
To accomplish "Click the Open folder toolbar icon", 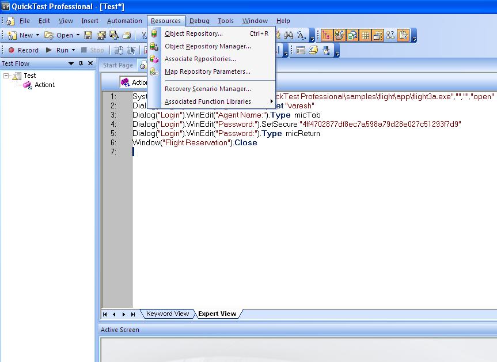I will click(49, 35).
